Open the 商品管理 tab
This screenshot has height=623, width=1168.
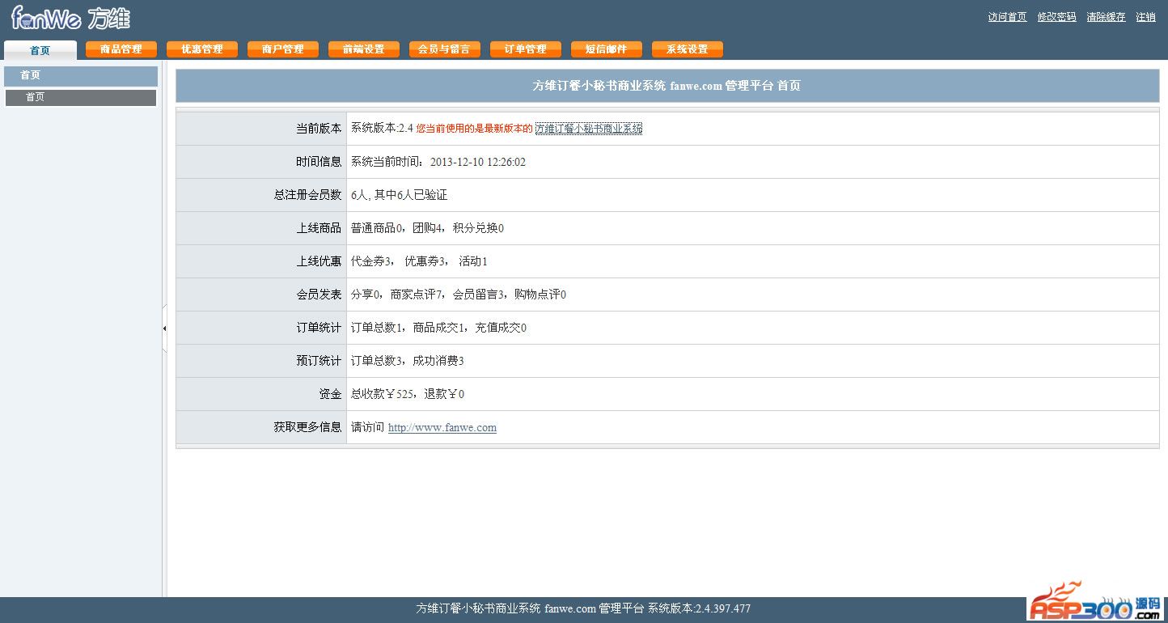tap(121, 49)
